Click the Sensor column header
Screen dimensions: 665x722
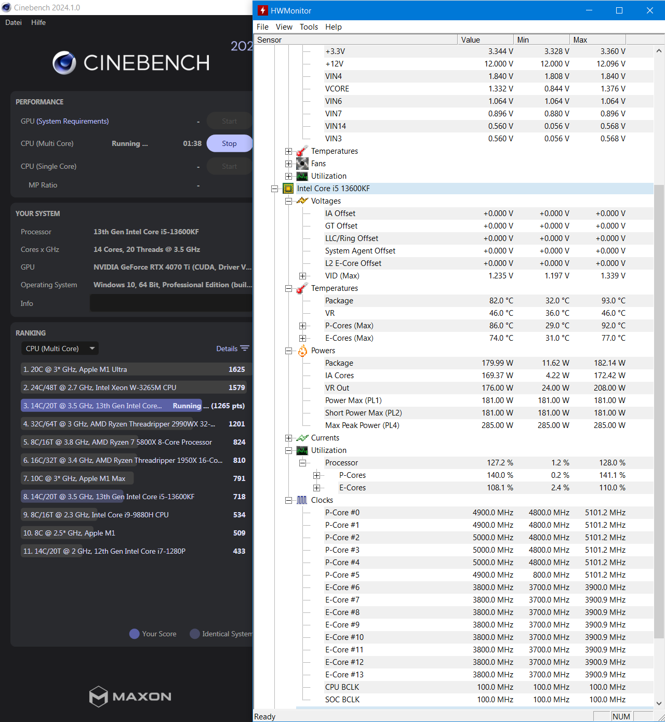(355, 40)
